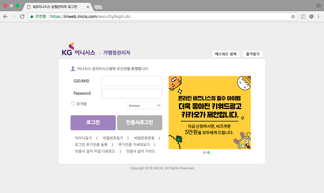Open the 인증서 설치 가이드 link
Screen dimensions: 324x193
(140, 151)
